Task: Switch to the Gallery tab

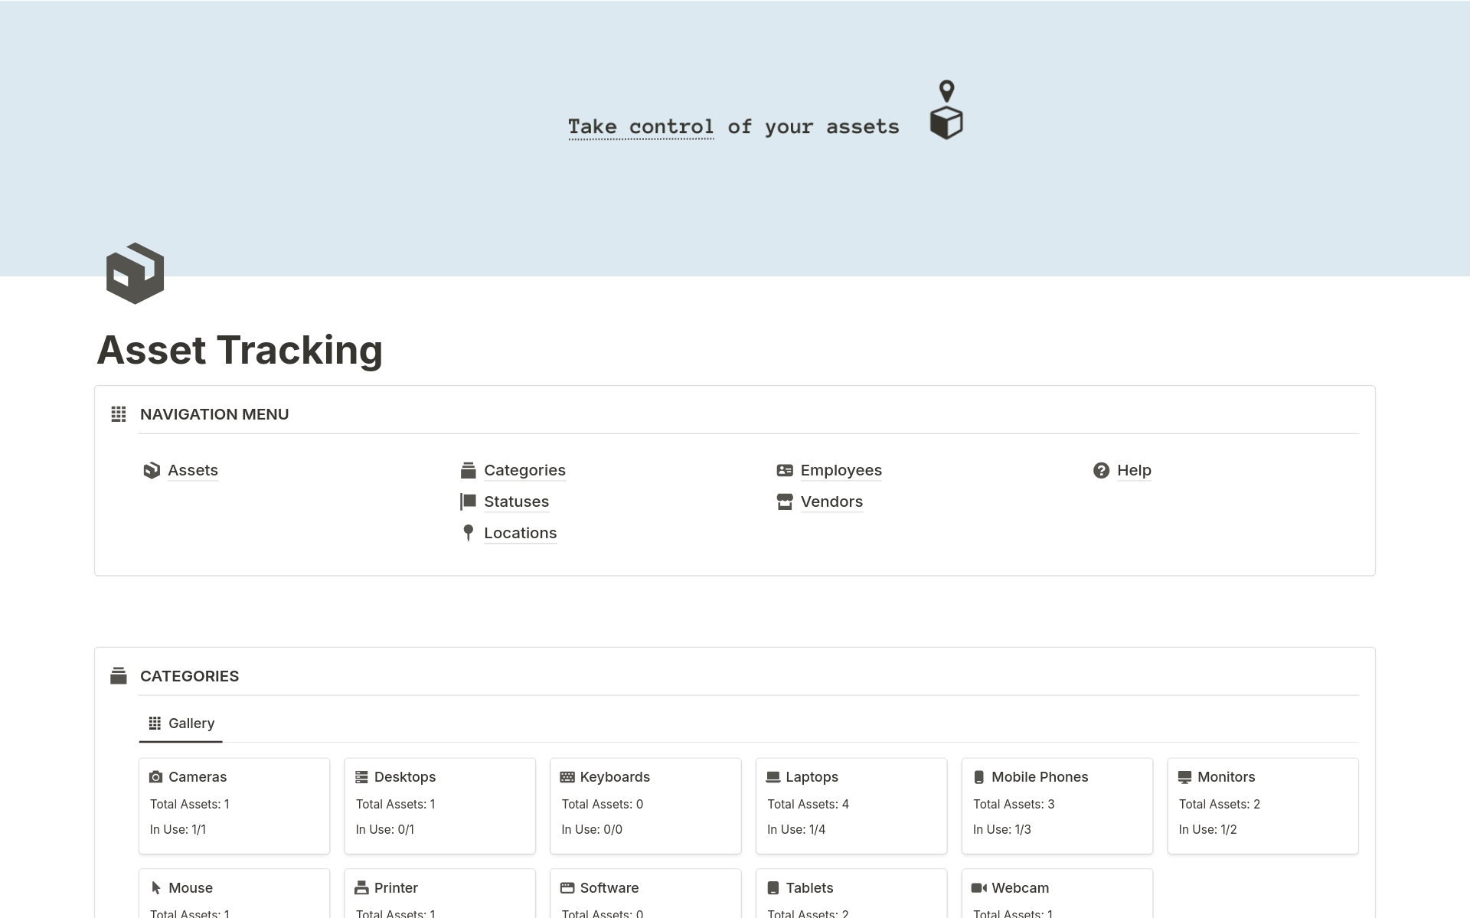Action: tap(181, 723)
